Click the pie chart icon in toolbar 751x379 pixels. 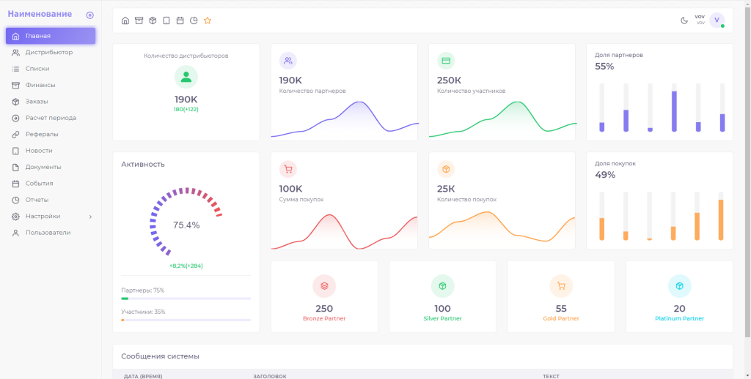click(194, 20)
